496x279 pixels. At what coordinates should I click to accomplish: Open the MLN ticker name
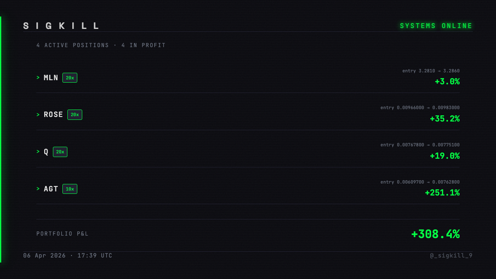pos(51,78)
